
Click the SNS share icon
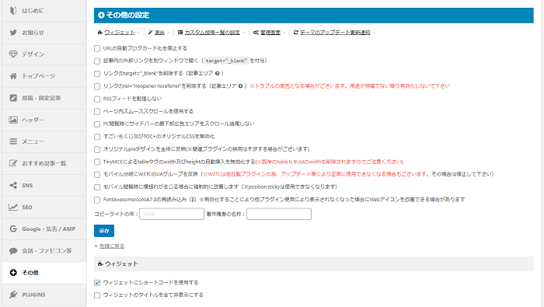pos(13,185)
